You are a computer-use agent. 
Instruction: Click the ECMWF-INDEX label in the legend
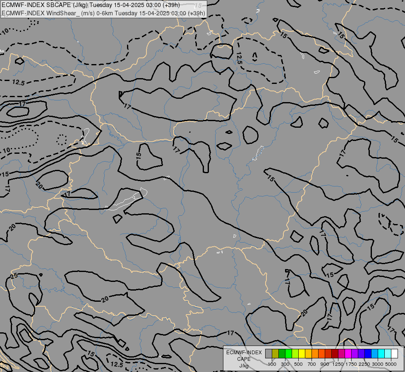(x=244, y=353)
